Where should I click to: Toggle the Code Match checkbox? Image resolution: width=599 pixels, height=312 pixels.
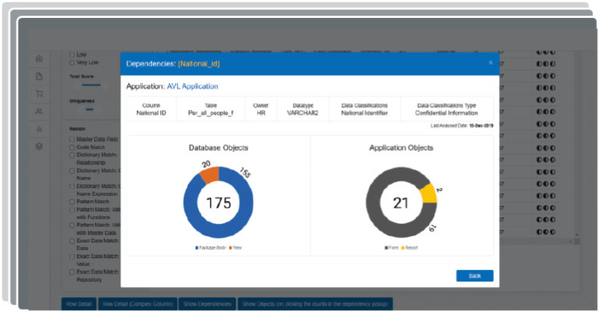[73, 148]
